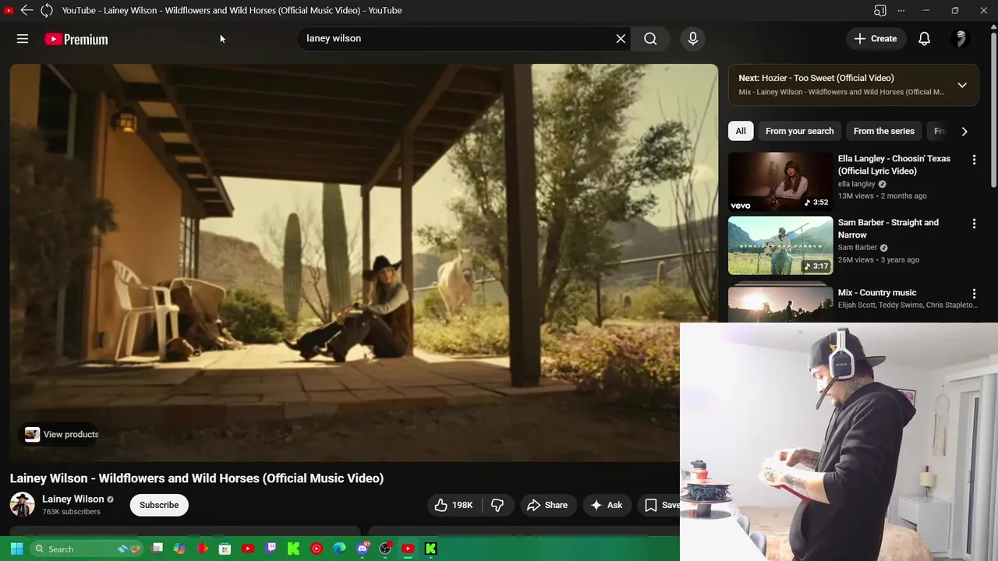Open the Windows Start menu
This screenshot has height=561, width=998.
click(x=16, y=549)
